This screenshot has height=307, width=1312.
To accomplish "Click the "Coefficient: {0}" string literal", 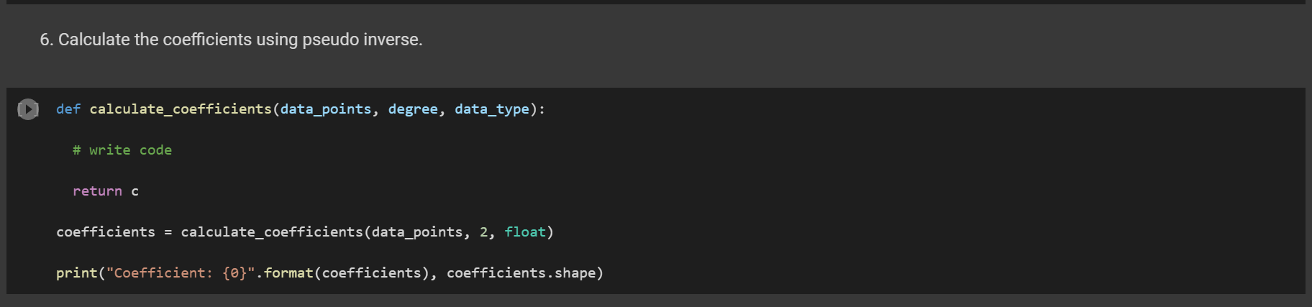I will pos(181,273).
